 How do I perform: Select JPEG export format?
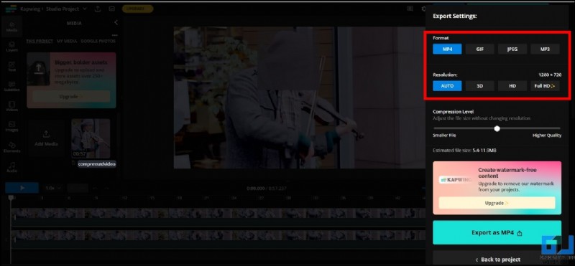512,49
